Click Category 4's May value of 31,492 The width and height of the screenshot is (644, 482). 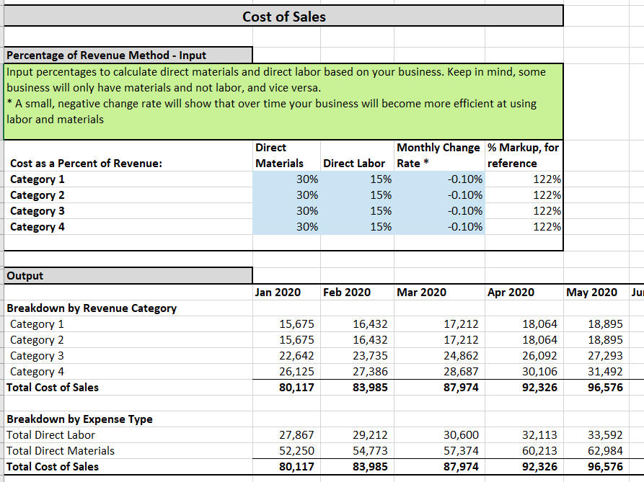click(591, 371)
